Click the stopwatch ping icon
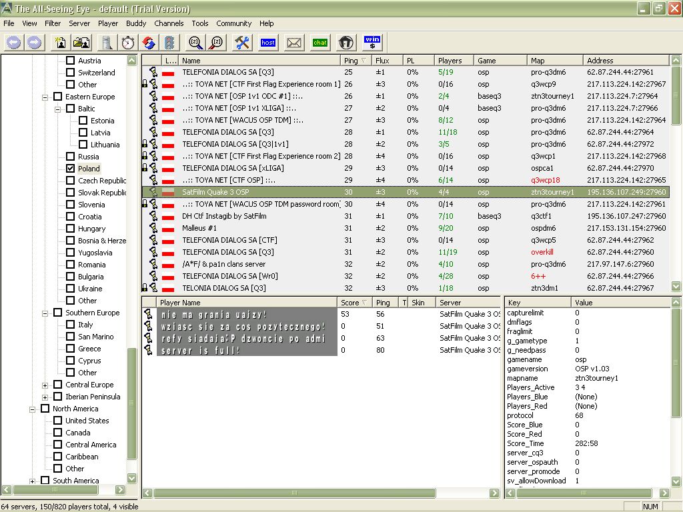 coord(128,43)
